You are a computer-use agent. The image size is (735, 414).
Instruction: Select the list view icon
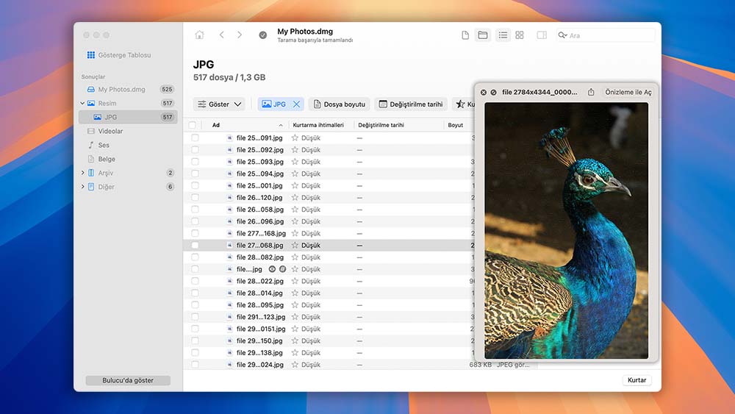(x=503, y=35)
